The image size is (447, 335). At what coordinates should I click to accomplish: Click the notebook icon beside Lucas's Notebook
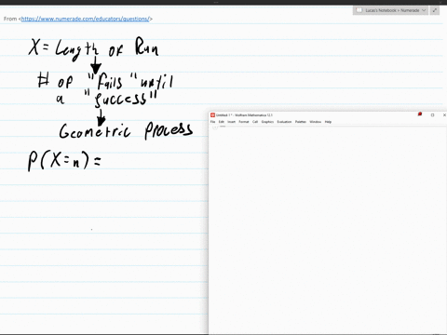(x=359, y=10)
